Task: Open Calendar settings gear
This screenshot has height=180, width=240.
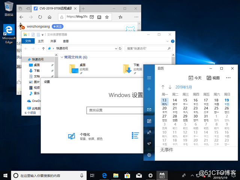Action: coord(149,155)
